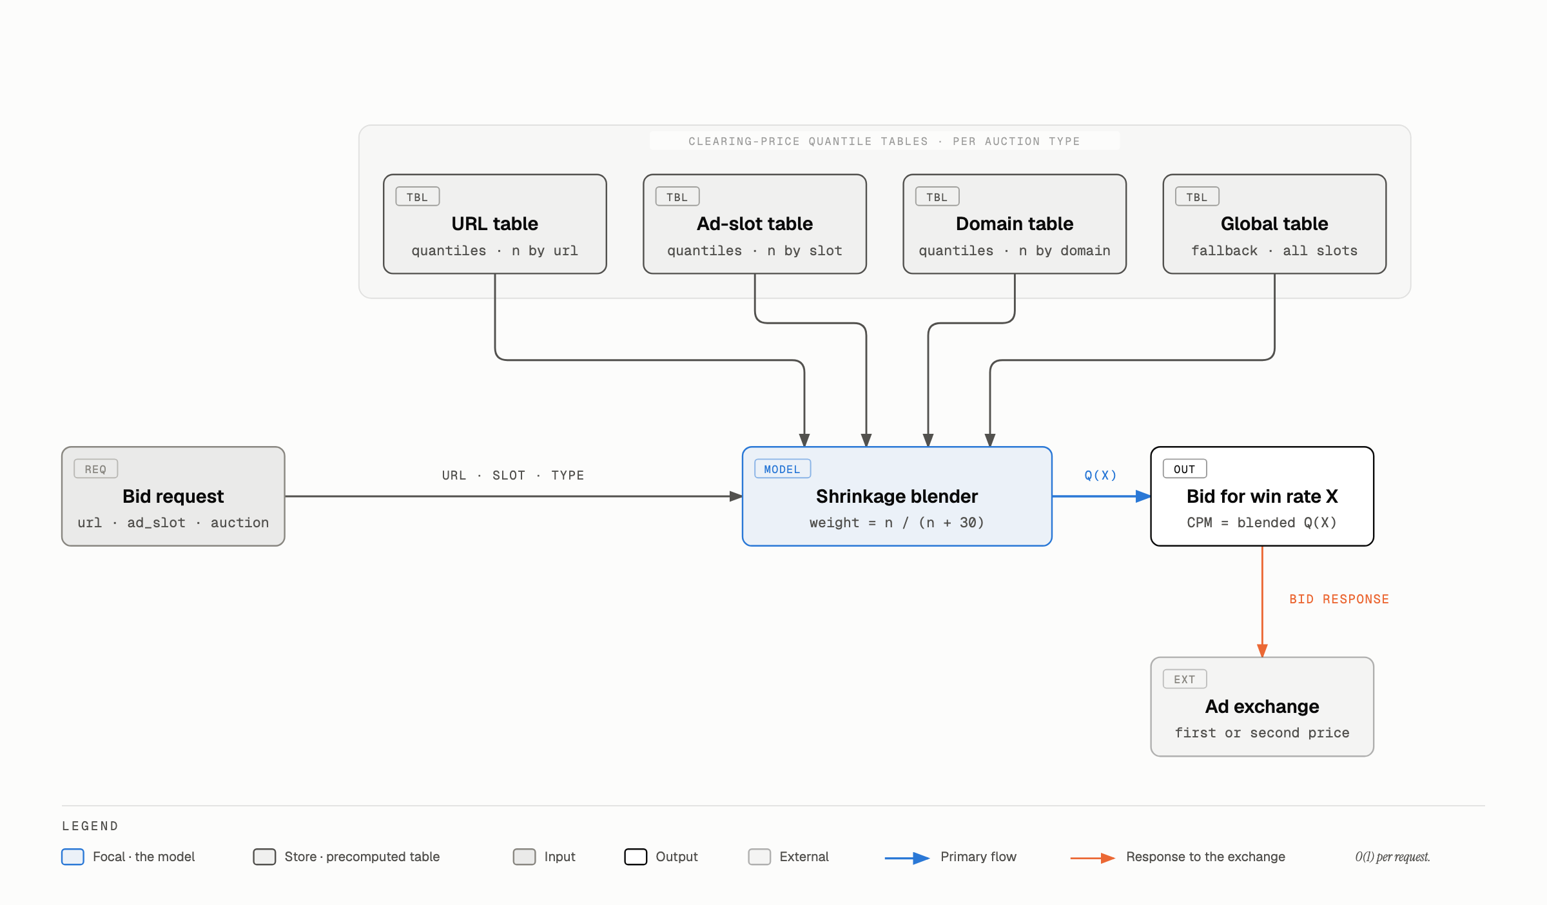Click the REQ tag on Bid request

pyautogui.click(x=95, y=469)
